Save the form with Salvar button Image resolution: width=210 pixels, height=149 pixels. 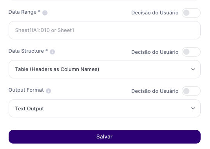click(105, 137)
